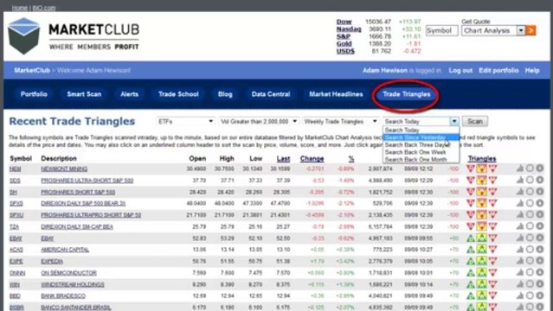Click the Nasdaq index link
553x311 pixels.
(x=349, y=29)
